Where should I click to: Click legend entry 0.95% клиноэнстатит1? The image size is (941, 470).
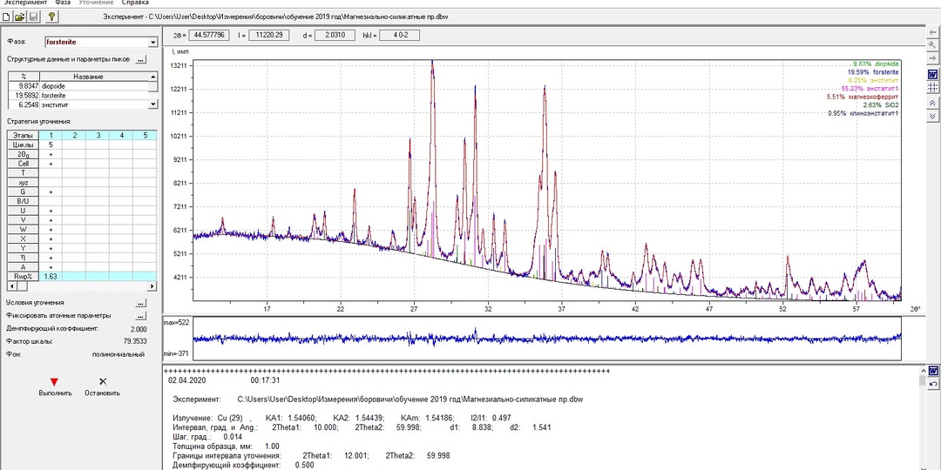[x=863, y=113]
